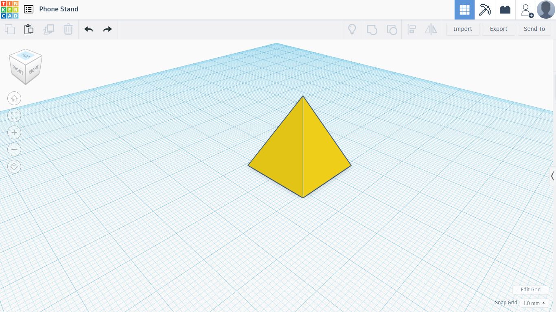Click the Paste icon
Viewport: 556px width, 312px height.
[x=29, y=29]
